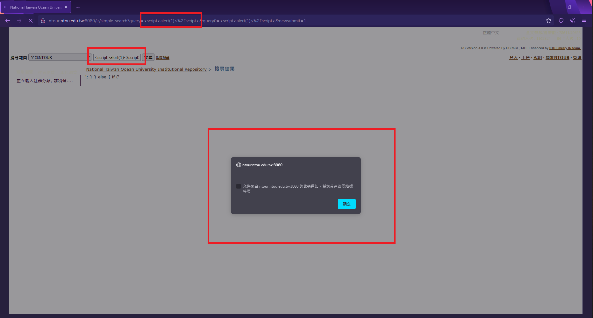Image resolution: width=593 pixels, height=318 pixels.
Task: Click the 搜尋範圍 label
Action: (x=18, y=58)
